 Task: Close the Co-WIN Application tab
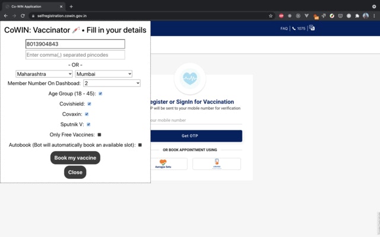61,7
